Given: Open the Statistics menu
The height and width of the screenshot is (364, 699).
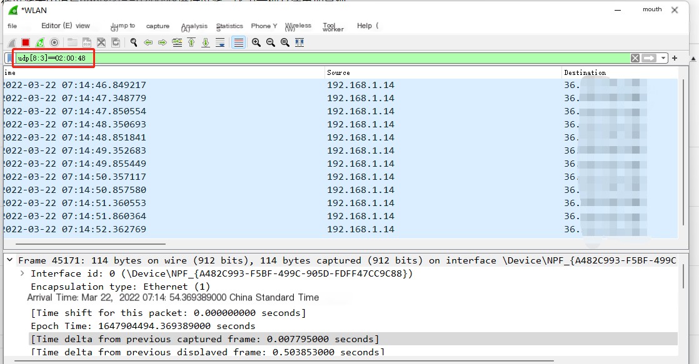Looking at the screenshot, I should [x=229, y=27].
